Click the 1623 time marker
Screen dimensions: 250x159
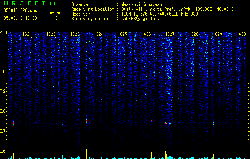pyautogui.click(x=75, y=34)
